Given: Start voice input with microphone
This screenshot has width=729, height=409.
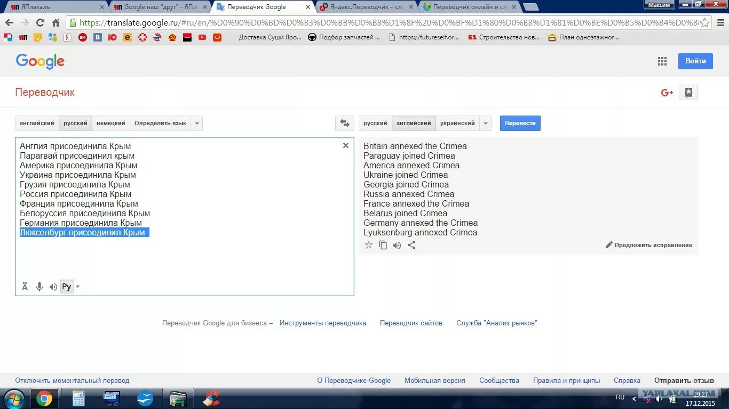Looking at the screenshot, I should pos(39,287).
